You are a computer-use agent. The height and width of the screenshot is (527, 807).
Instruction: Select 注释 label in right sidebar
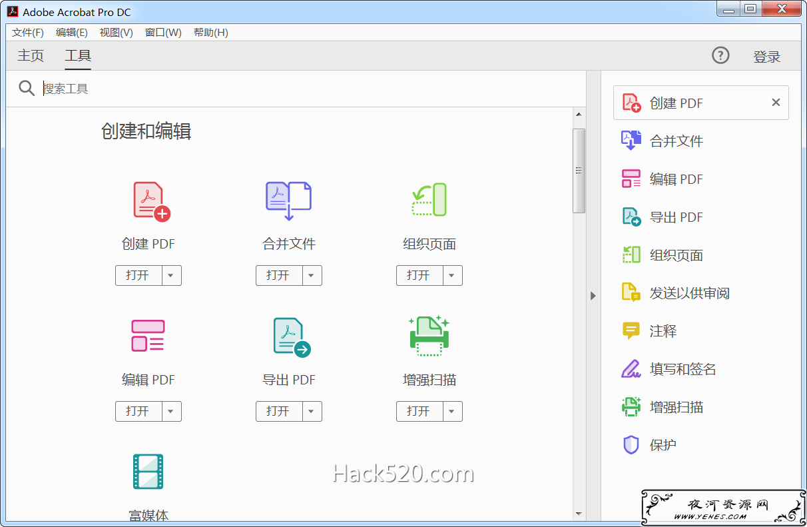pyautogui.click(x=663, y=331)
